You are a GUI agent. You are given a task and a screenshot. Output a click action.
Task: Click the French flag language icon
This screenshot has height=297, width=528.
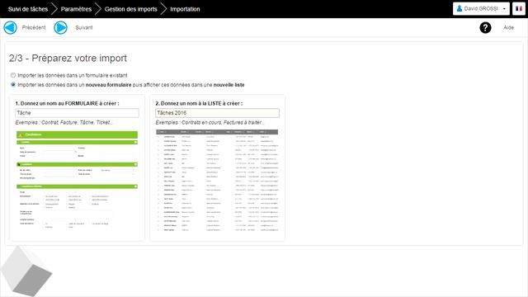coord(519,9)
